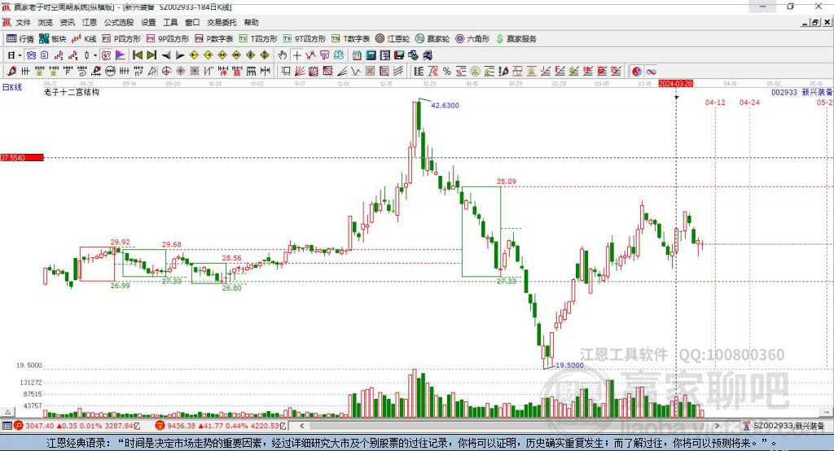Image resolution: width=834 pixels, height=451 pixels.
Task: Open the T数字表 tool
Action: (x=350, y=39)
